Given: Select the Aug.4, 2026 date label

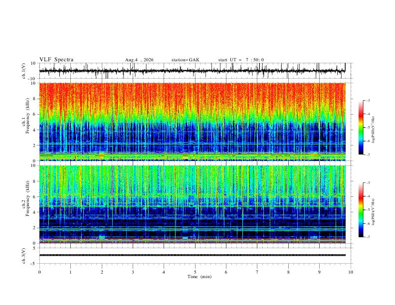Looking at the screenshot, I should pos(139,60).
